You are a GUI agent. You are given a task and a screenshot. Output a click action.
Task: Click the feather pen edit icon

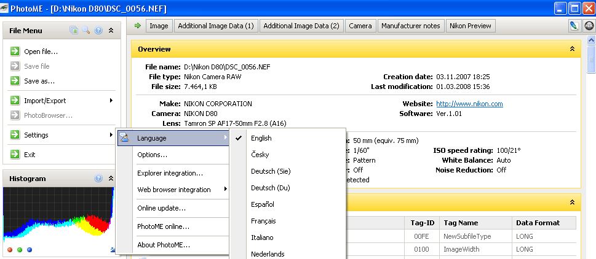coord(574,26)
